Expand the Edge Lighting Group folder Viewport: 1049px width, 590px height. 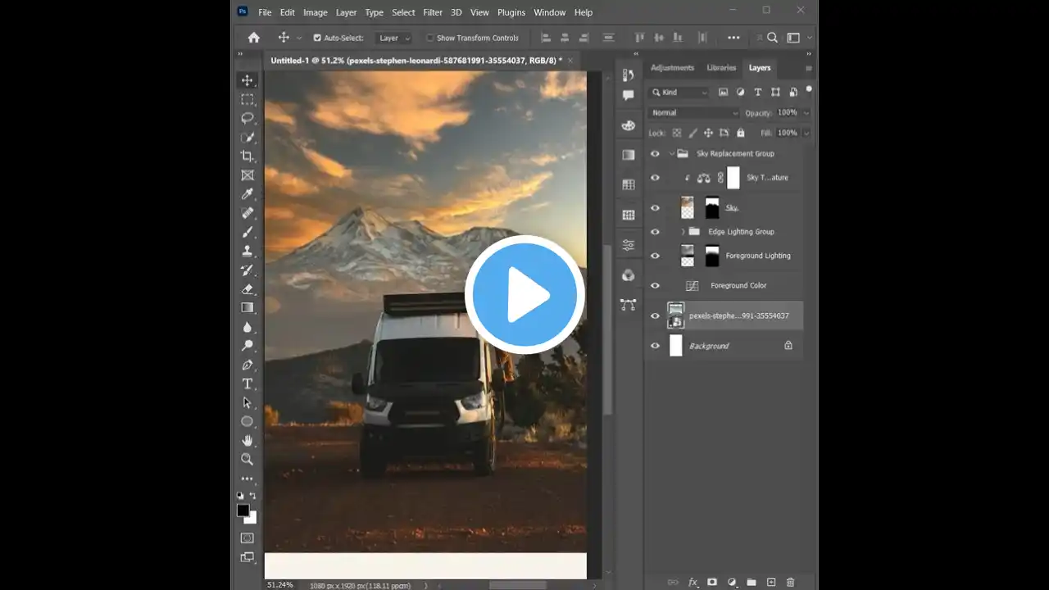(683, 232)
